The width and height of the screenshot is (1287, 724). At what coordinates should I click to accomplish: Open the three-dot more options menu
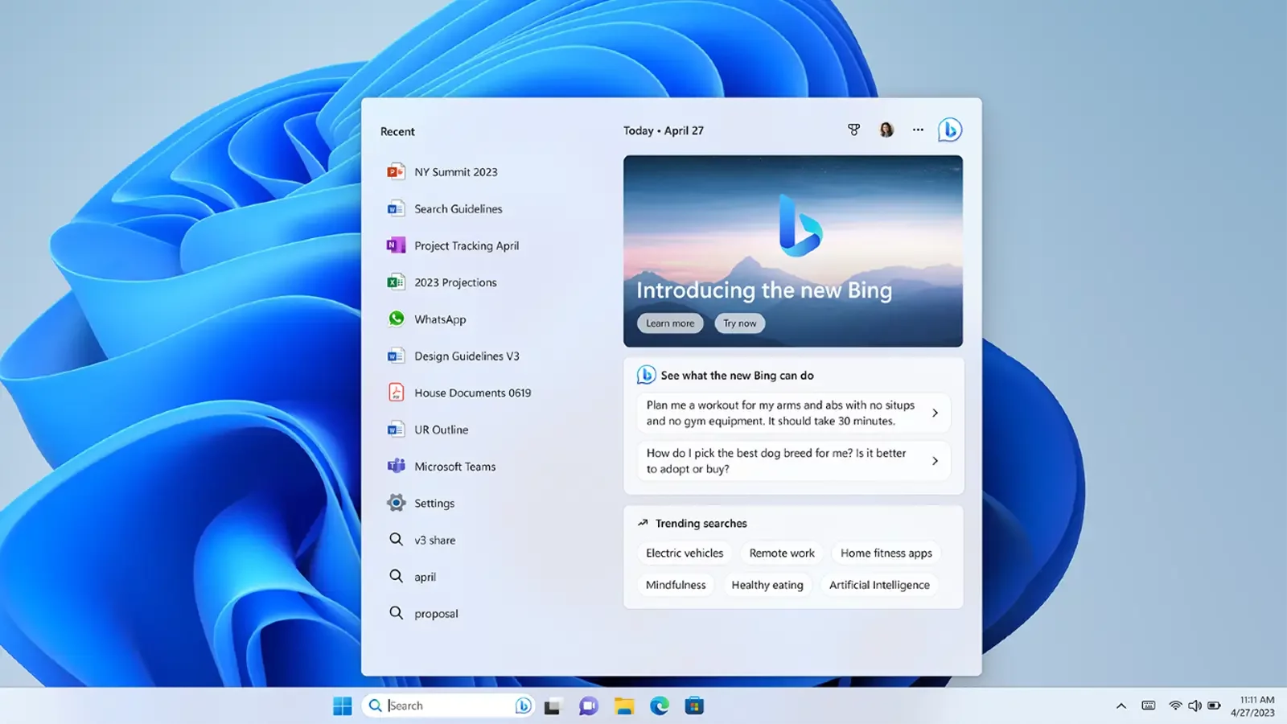[918, 130]
